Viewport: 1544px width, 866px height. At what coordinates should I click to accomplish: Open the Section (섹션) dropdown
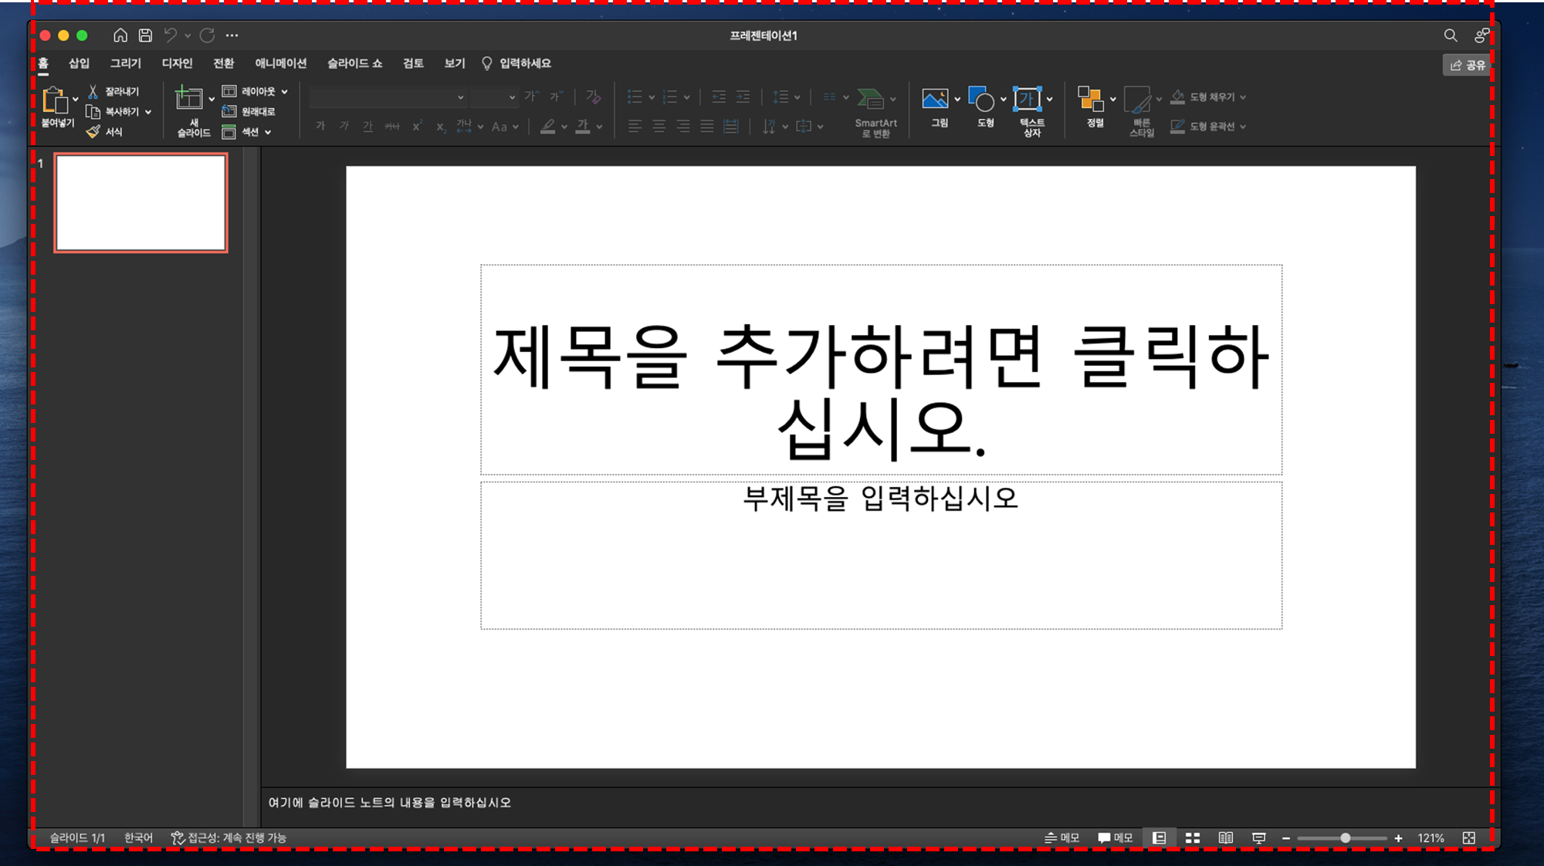click(247, 132)
